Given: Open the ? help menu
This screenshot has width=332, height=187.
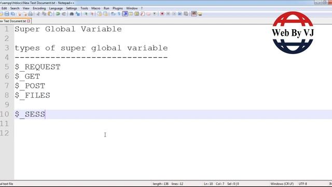Looking at the screenshot, I should (x=142, y=8).
